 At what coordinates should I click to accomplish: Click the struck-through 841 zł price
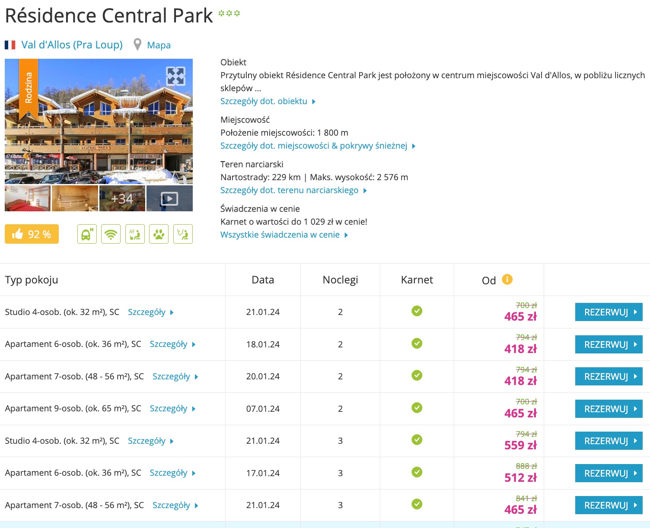pos(526,498)
